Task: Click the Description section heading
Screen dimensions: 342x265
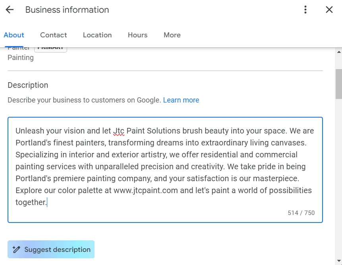Action: 28,85
